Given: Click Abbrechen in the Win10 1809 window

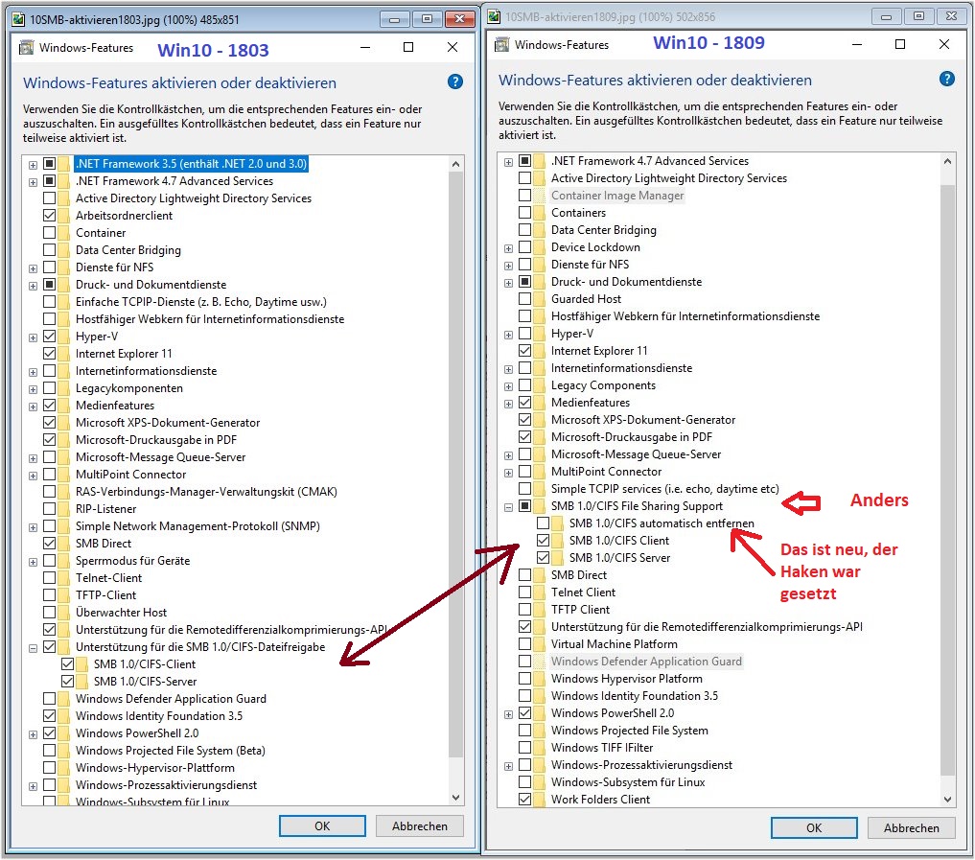Looking at the screenshot, I should [912, 827].
